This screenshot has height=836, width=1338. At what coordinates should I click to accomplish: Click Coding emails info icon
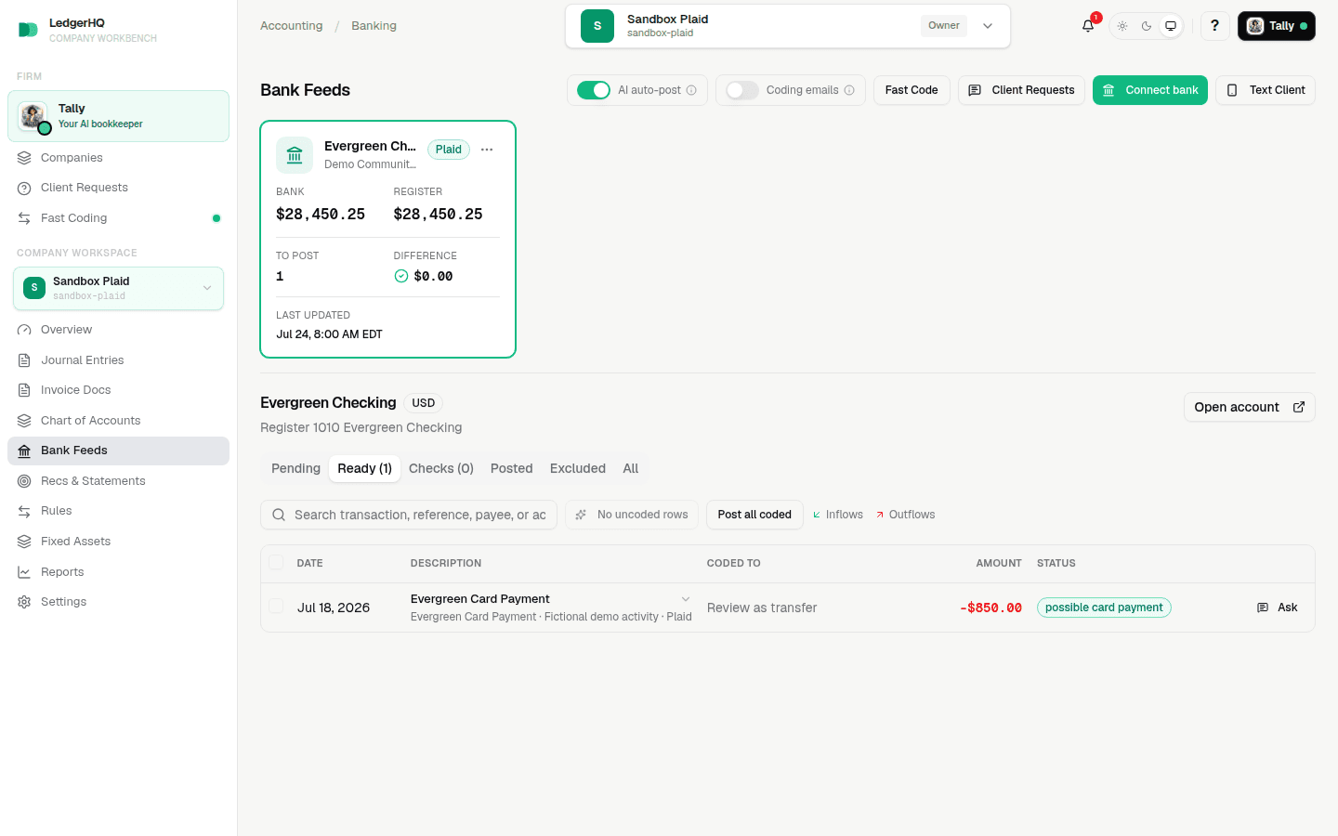pyautogui.click(x=849, y=90)
